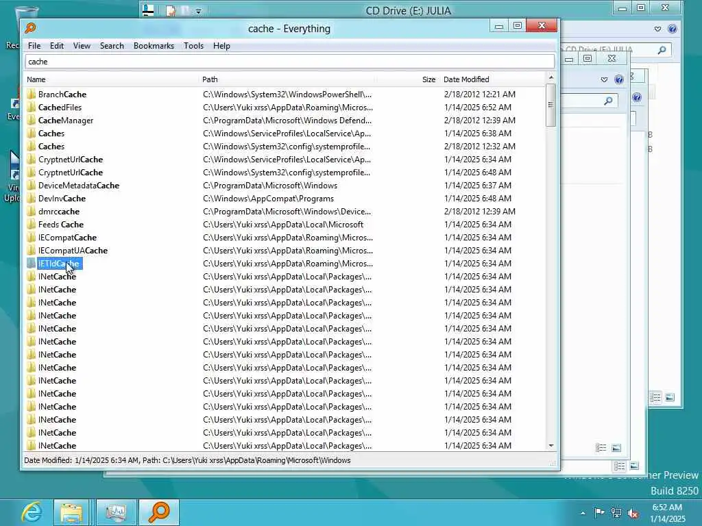702x526 pixels.
Task: Show hidden tray icons arrow
Action: (583, 513)
